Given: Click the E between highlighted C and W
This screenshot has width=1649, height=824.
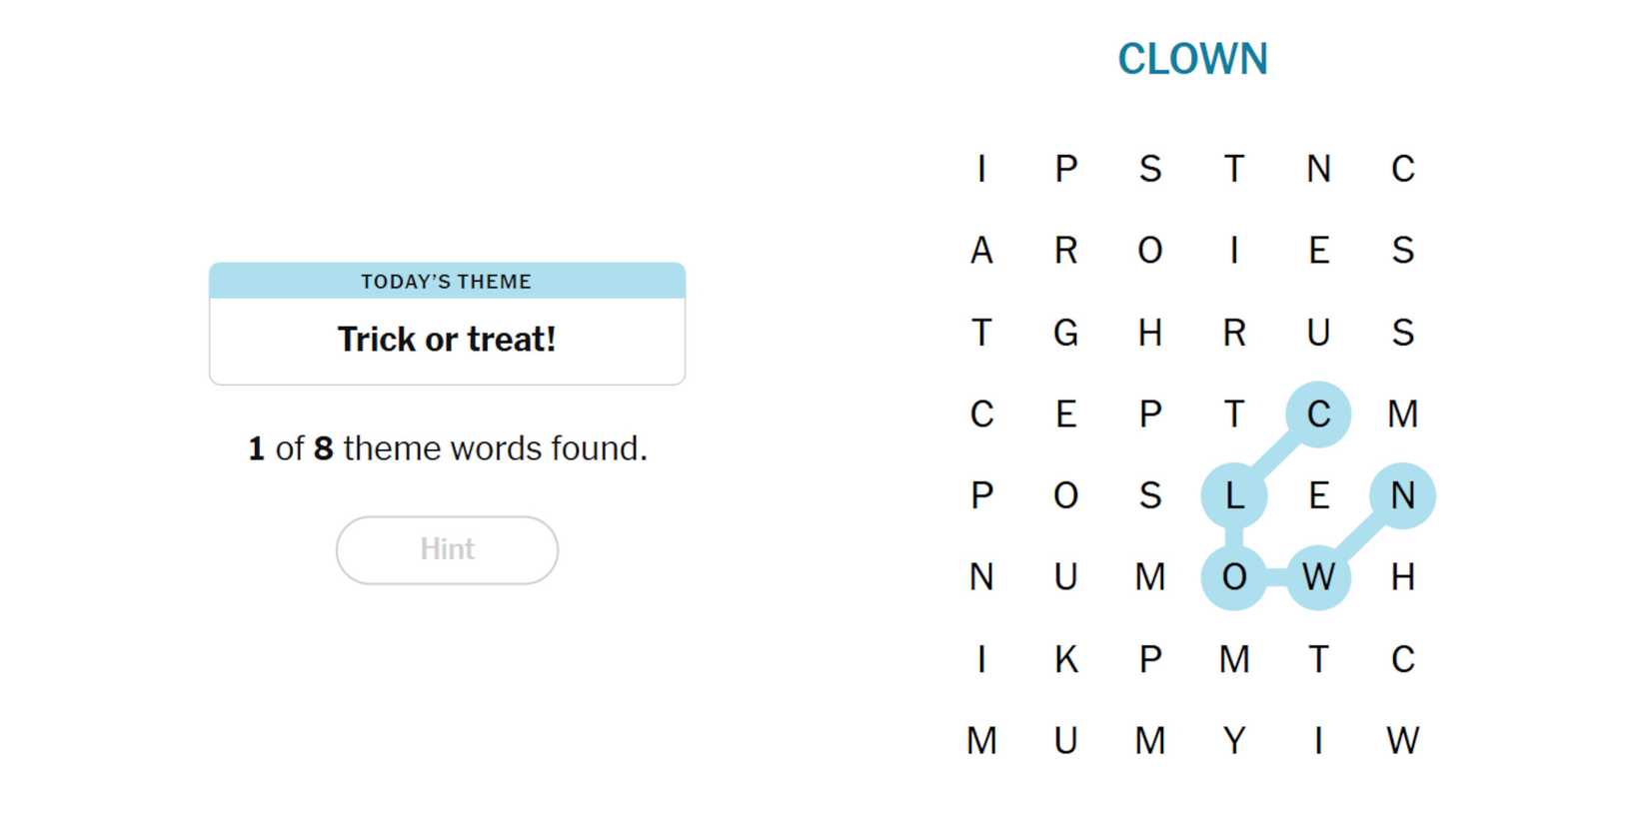Looking at the screenshot, I should coord(1318,495).
